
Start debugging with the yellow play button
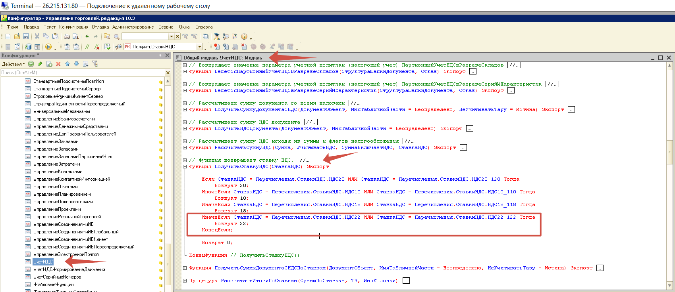(48, 47)
